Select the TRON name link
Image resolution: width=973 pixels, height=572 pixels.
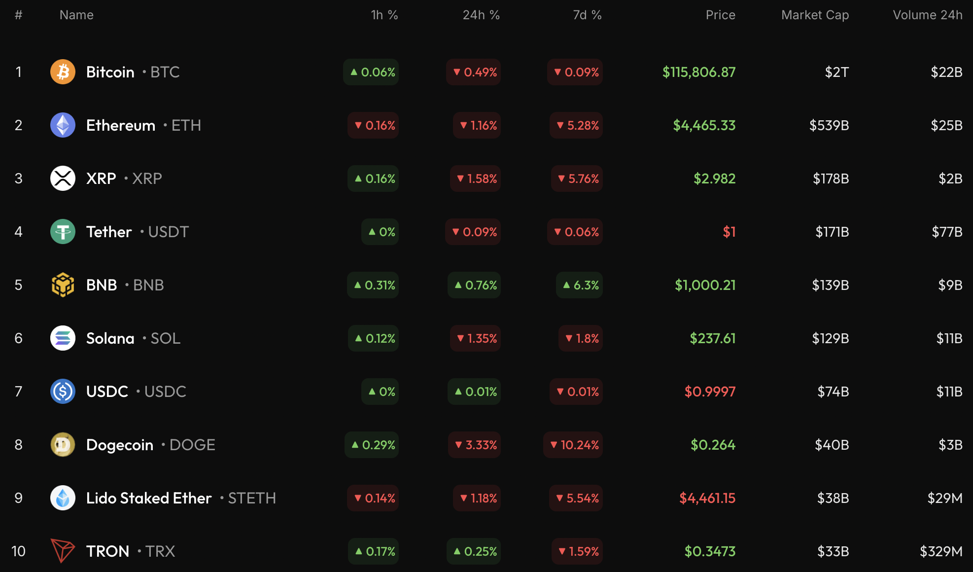click(x=108, y=551)
